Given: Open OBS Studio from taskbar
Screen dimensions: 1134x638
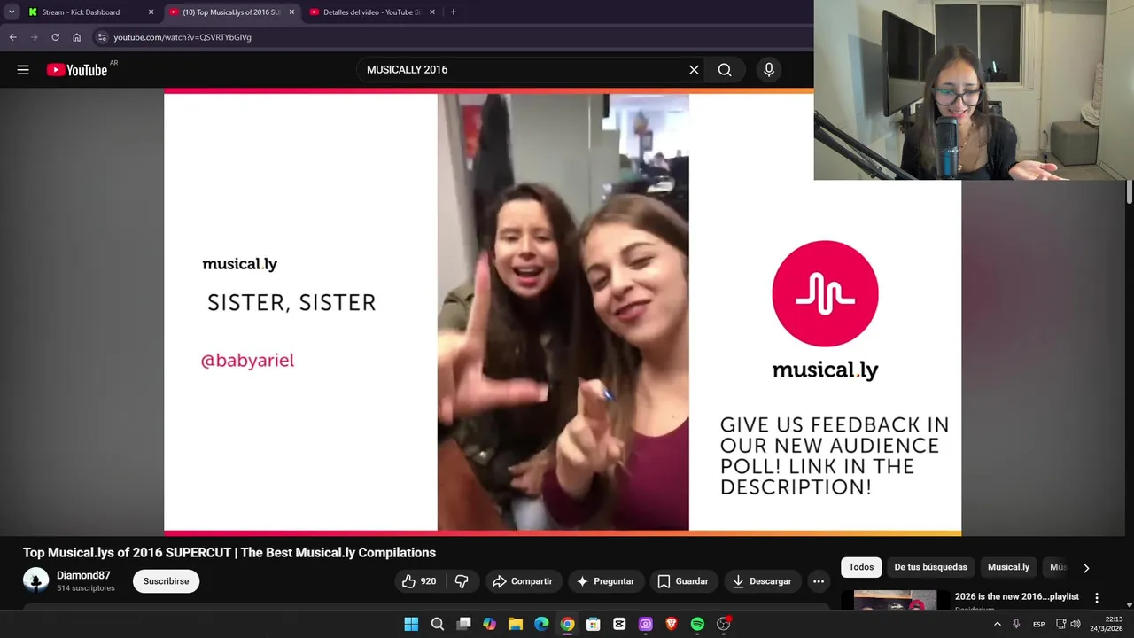Looking at the screenshot, I should tap(724, 624).
